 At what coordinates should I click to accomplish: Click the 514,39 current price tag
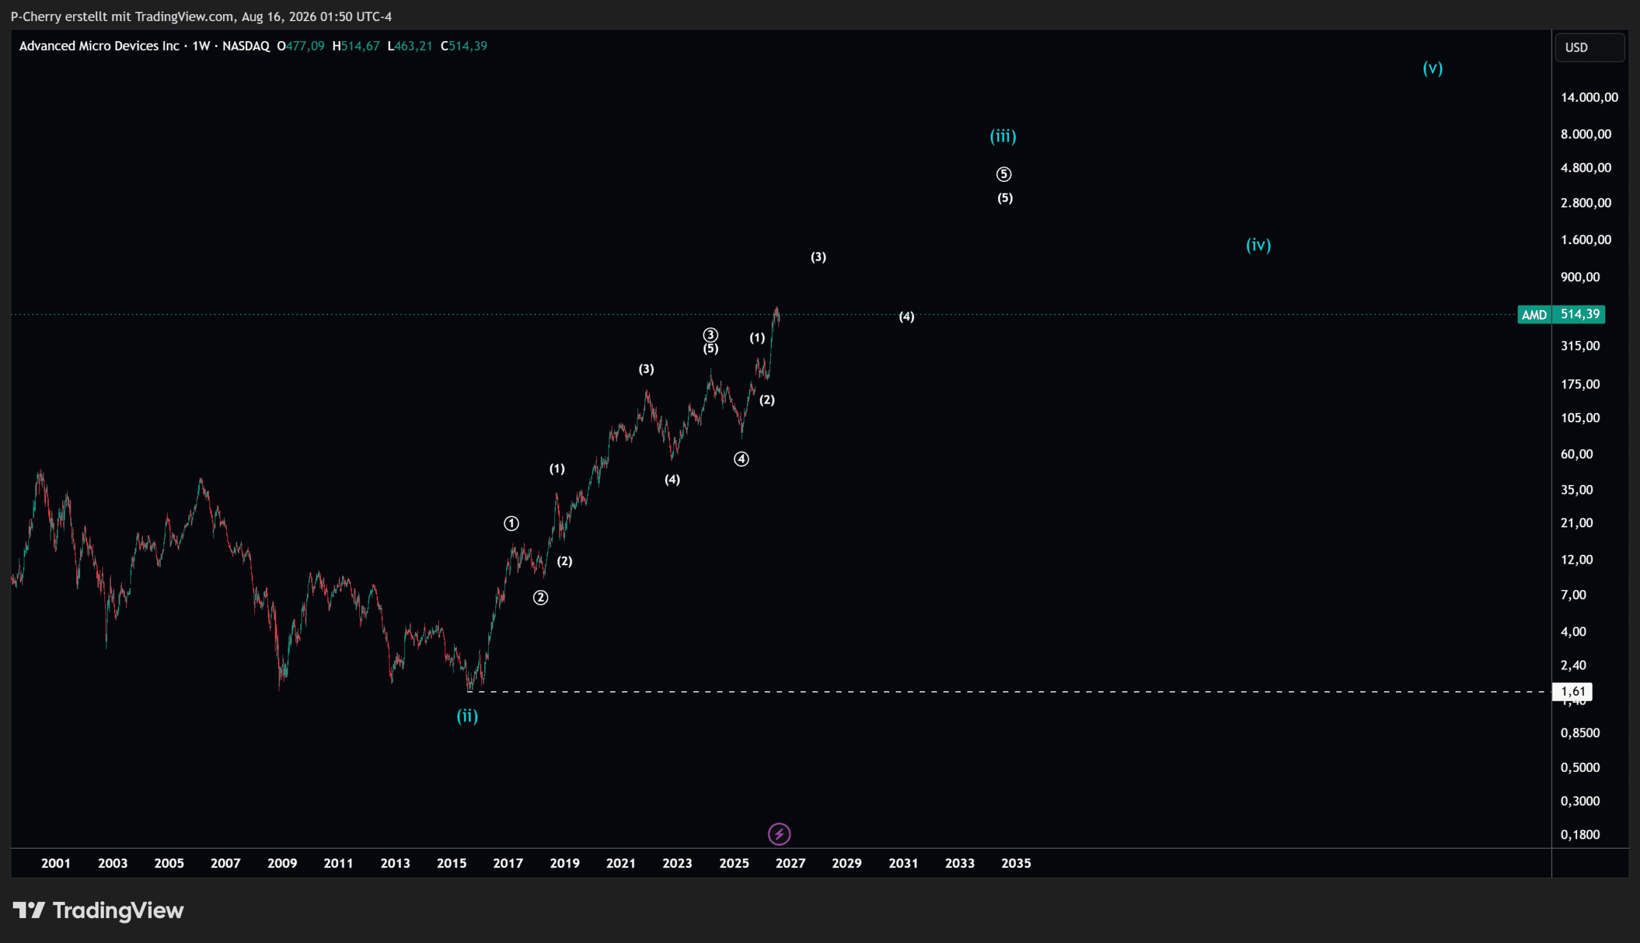coord(1580,315)
